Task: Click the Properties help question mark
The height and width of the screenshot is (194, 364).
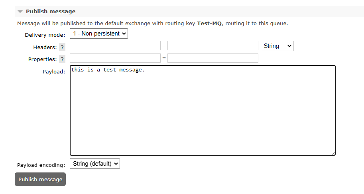Action: [x=62, y=59]
